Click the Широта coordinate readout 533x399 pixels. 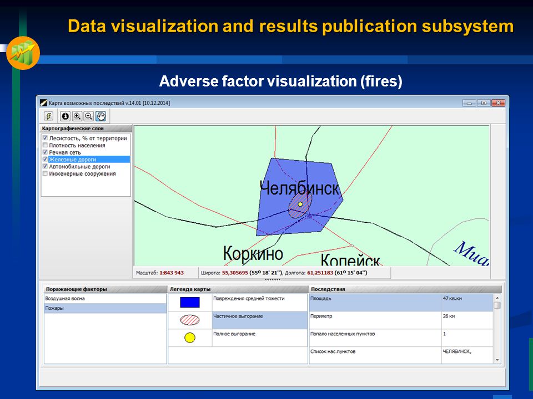click(242, 273)
